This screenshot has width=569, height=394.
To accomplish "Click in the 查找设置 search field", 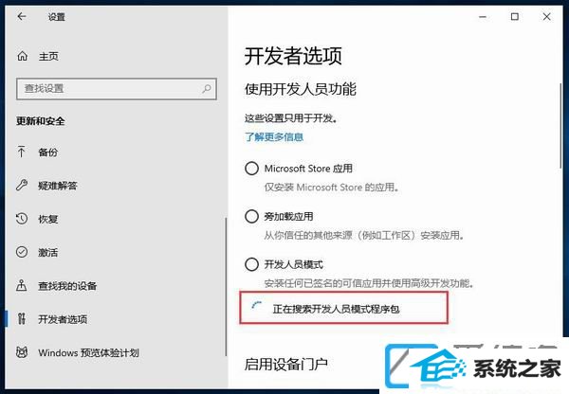I will 117,88.
